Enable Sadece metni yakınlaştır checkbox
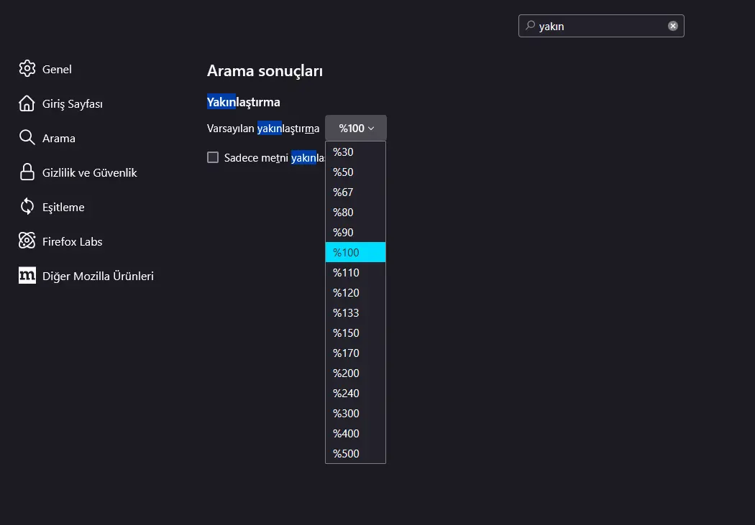The image size is (755, 525). (x=213, y=157)
